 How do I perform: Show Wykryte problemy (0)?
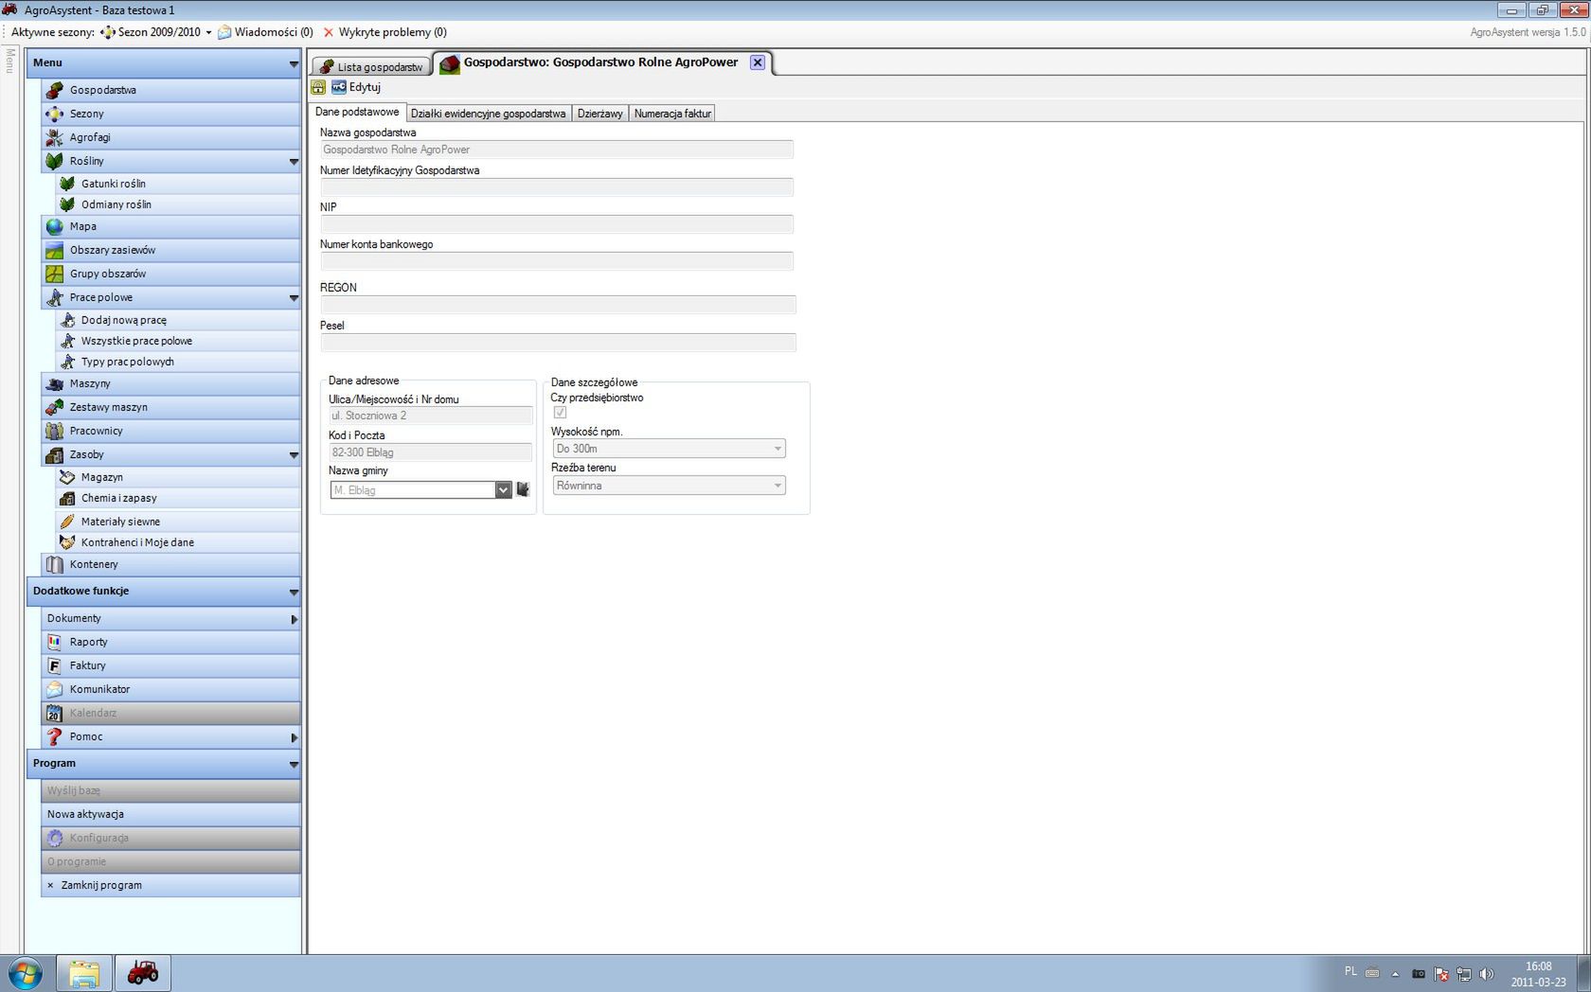[x=384, y=32]
